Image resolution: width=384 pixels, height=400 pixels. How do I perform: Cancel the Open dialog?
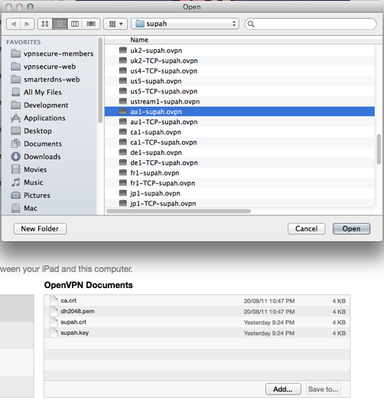click(307, 228)
